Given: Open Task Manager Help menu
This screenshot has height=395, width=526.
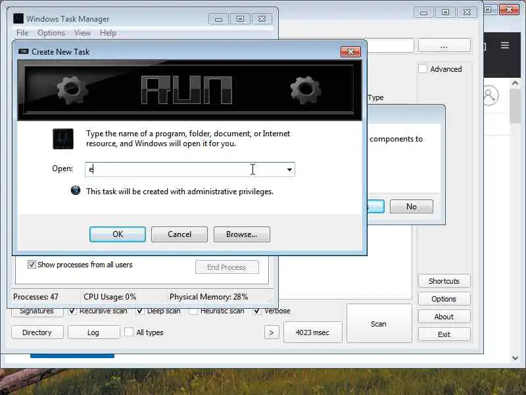Looking at the screenshot, I should tap(108, 33).
